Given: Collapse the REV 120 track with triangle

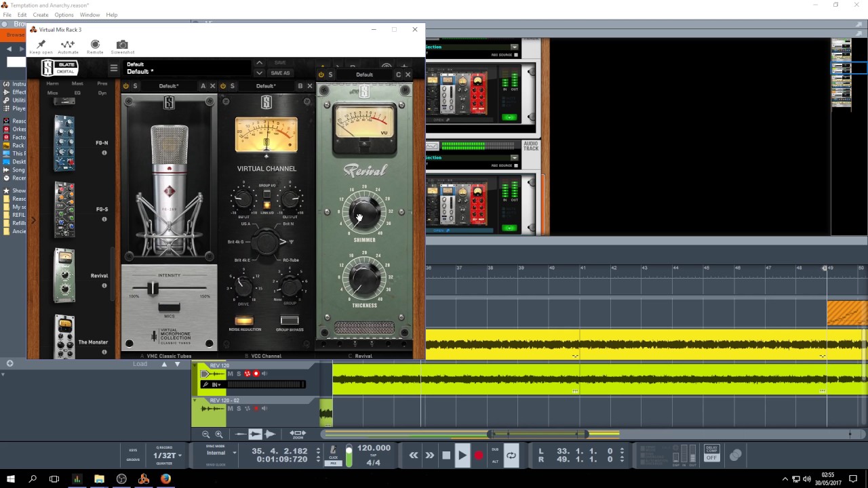Looking at the screenshot, I should coord(195,366).
